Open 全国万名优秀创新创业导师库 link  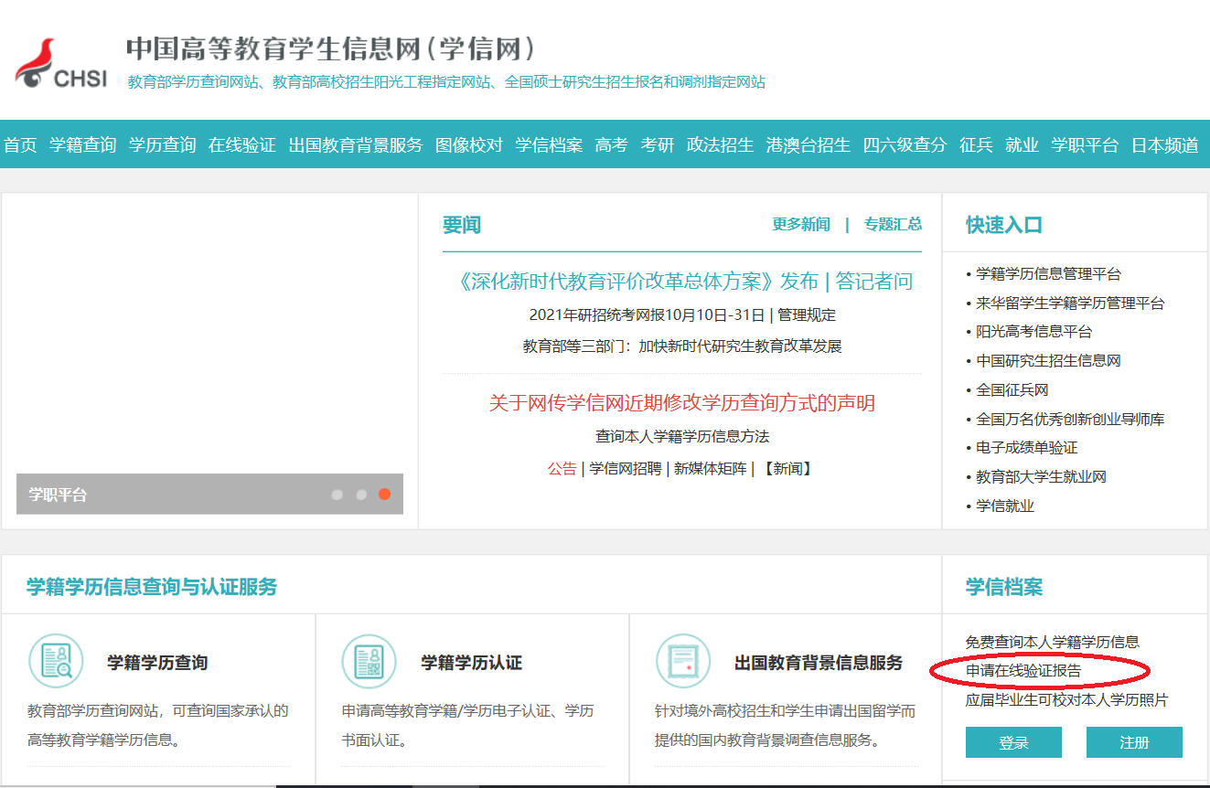1070,419
